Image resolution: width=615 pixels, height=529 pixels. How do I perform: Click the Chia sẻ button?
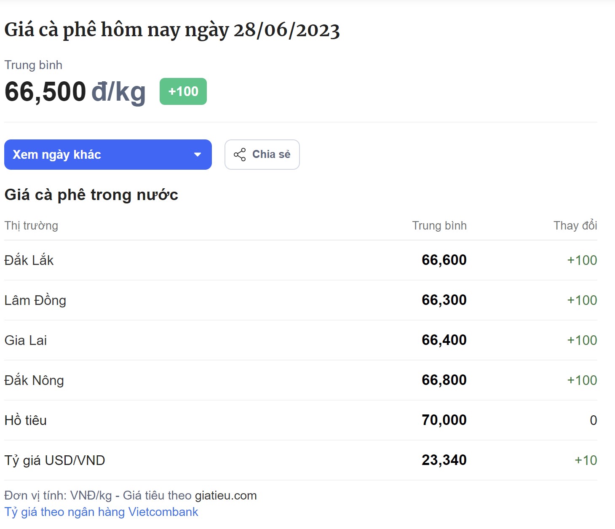pyautogui.click(x=262, y=155)
